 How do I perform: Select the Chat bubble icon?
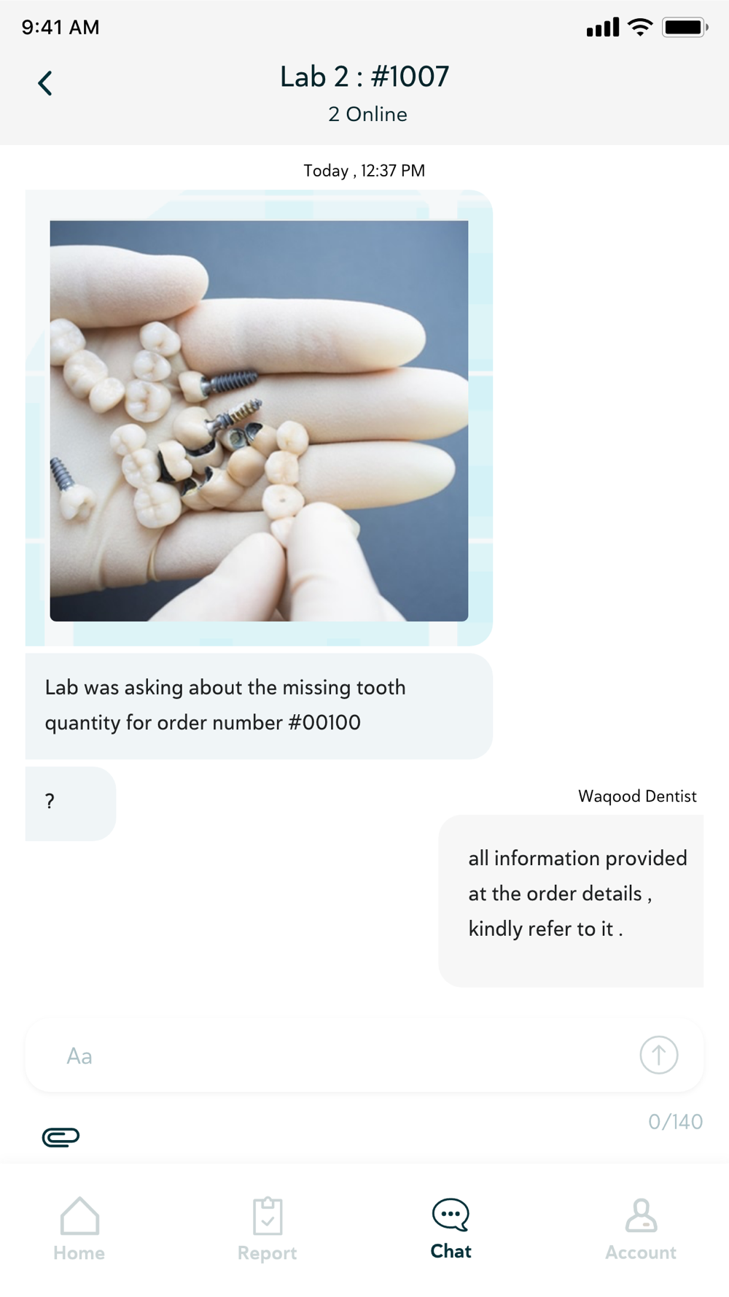[451, 1215]
